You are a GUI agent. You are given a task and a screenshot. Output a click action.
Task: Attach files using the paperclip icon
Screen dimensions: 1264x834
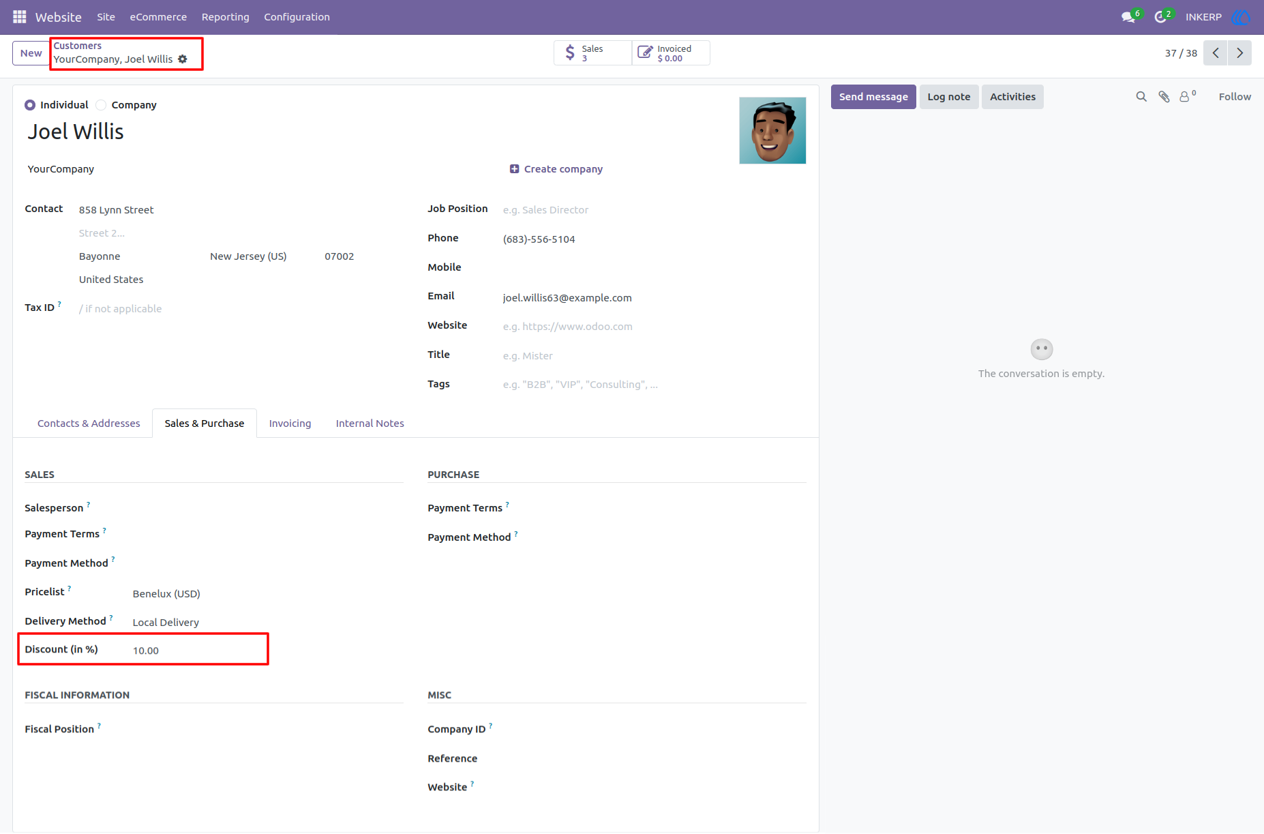[1164, 97]
